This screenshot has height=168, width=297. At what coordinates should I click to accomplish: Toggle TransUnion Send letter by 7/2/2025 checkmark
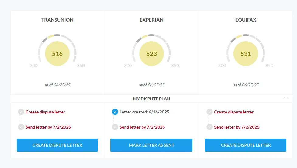[21, 127]
